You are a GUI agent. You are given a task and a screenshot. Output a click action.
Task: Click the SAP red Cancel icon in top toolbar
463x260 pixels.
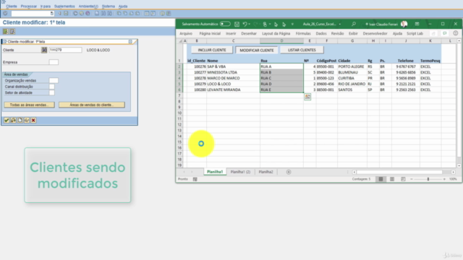coord(88,13)
